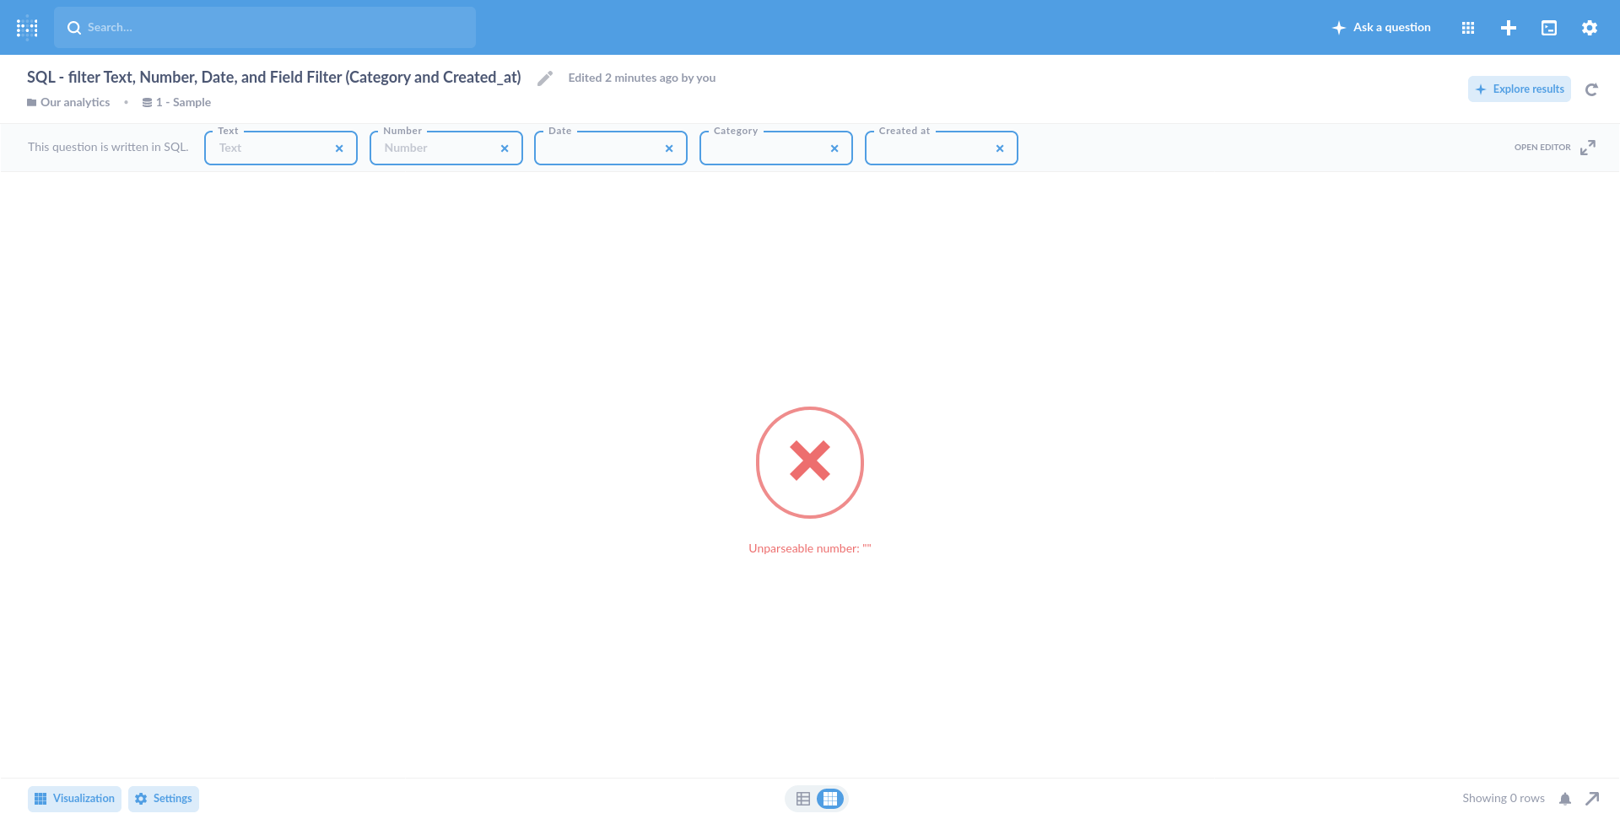
Task: Click OPEN EDITOR text
Action: (x=1542, y=148)
